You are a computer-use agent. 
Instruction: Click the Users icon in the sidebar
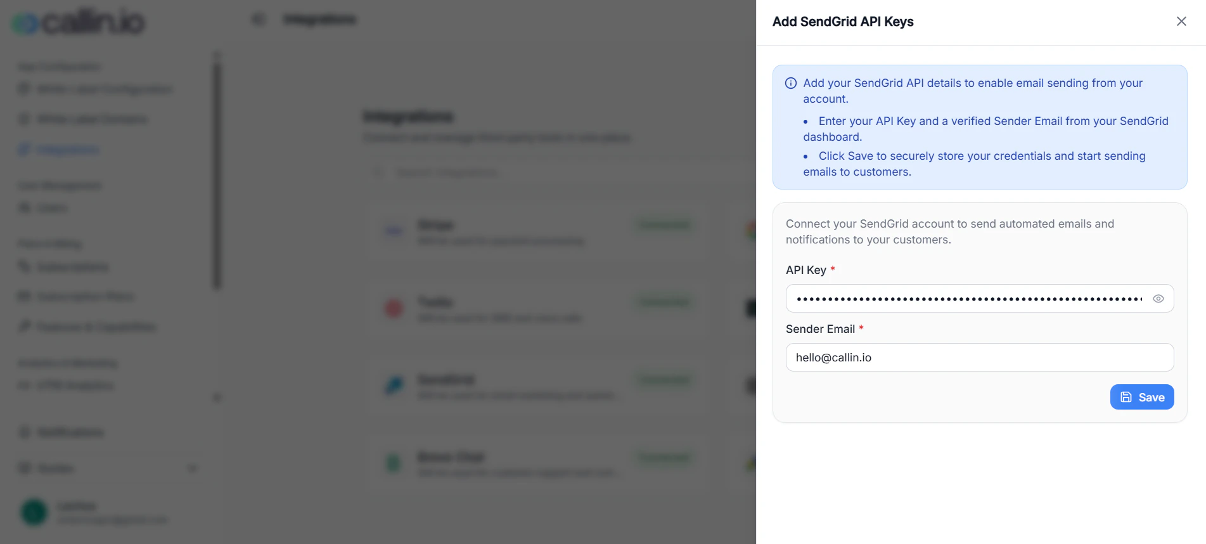[x=24, y=207]
